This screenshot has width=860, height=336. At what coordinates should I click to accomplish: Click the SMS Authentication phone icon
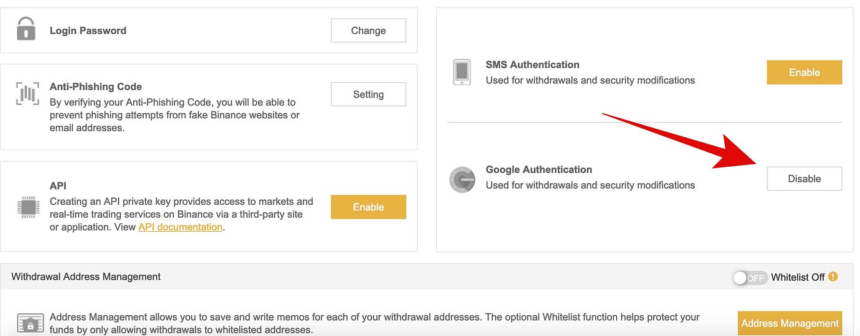click(x=462, y=72)
